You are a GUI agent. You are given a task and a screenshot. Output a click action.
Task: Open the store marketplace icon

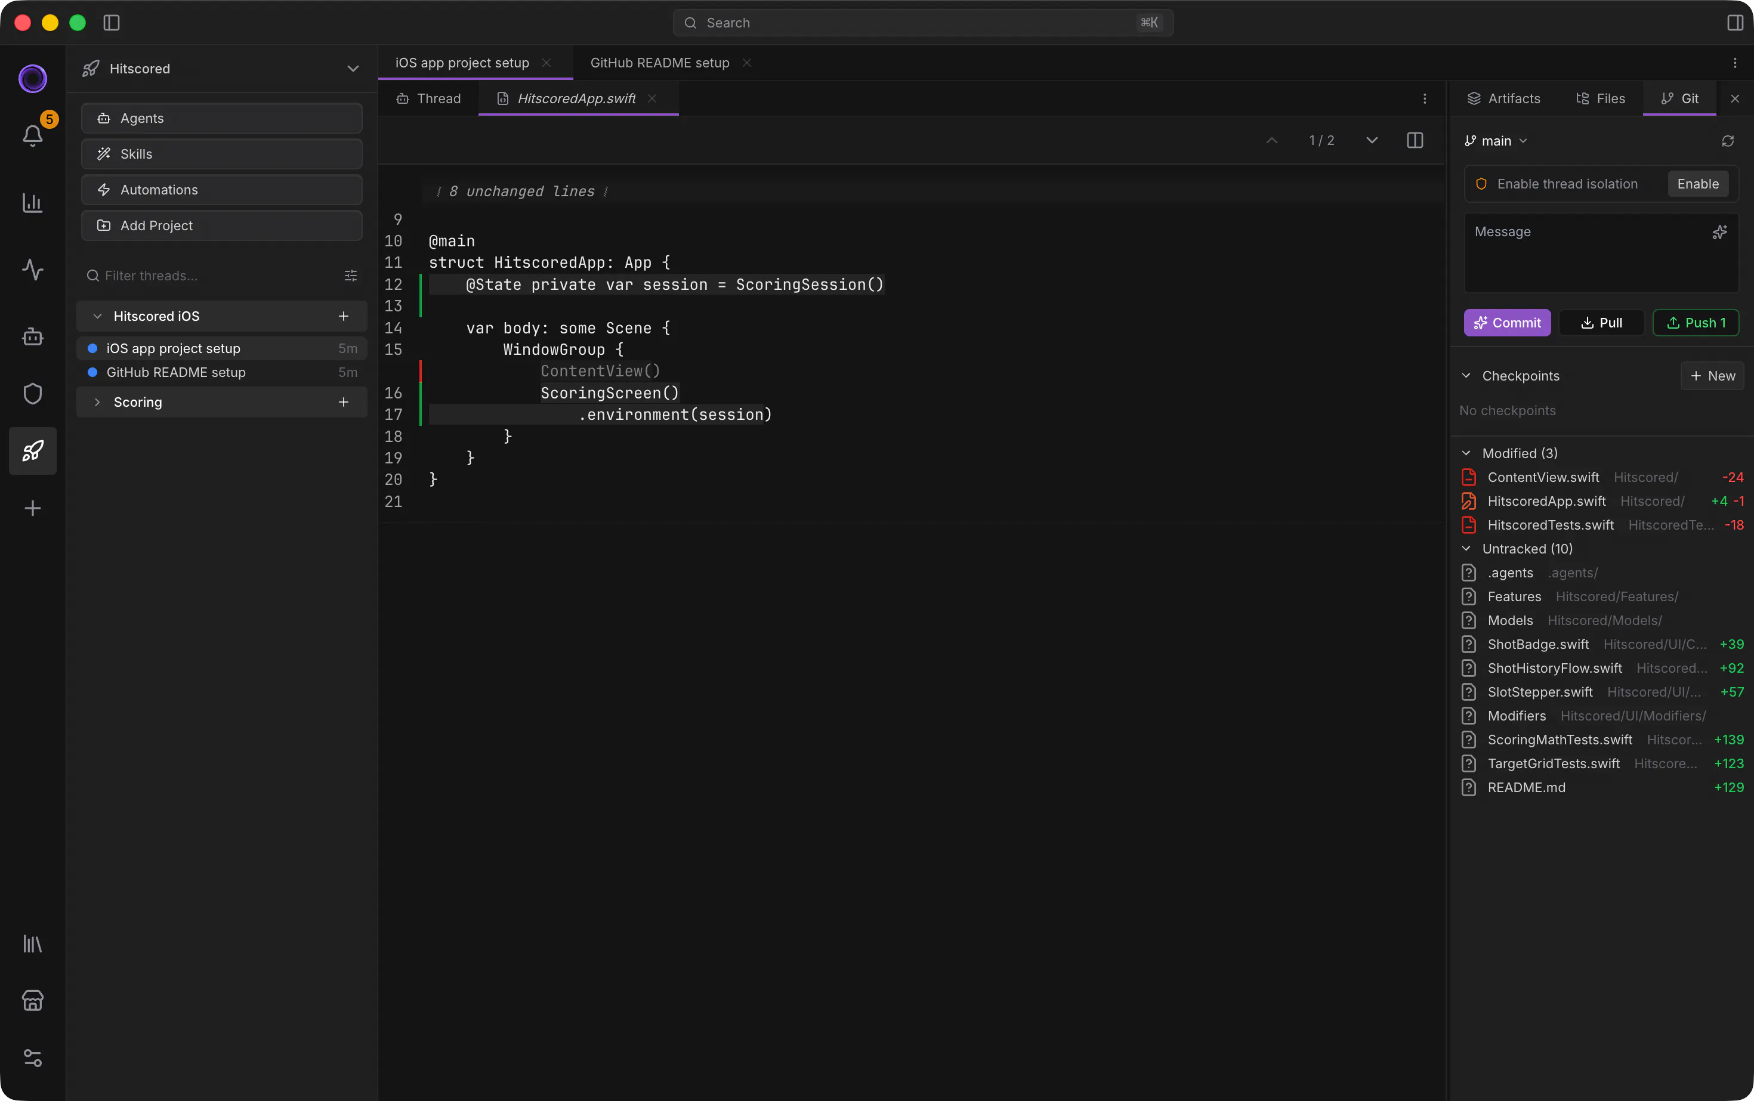(33, 1001)
